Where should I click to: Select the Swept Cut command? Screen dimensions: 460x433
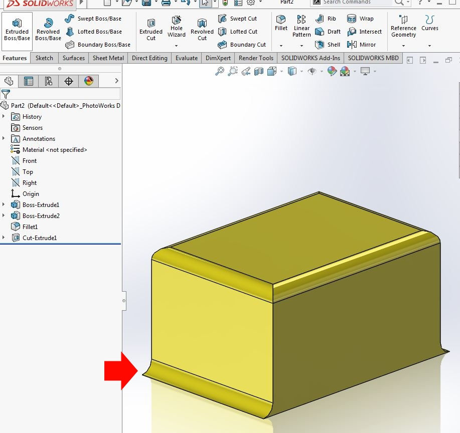tap(237, 19)
